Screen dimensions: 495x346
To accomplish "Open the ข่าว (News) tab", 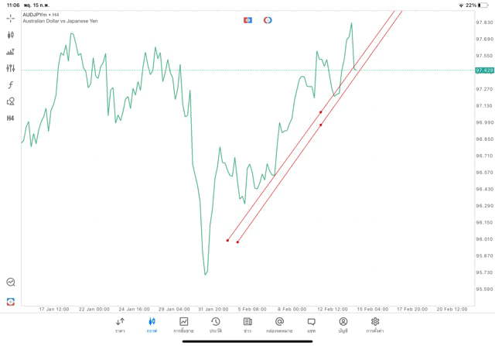I will [x=247, y=324].
